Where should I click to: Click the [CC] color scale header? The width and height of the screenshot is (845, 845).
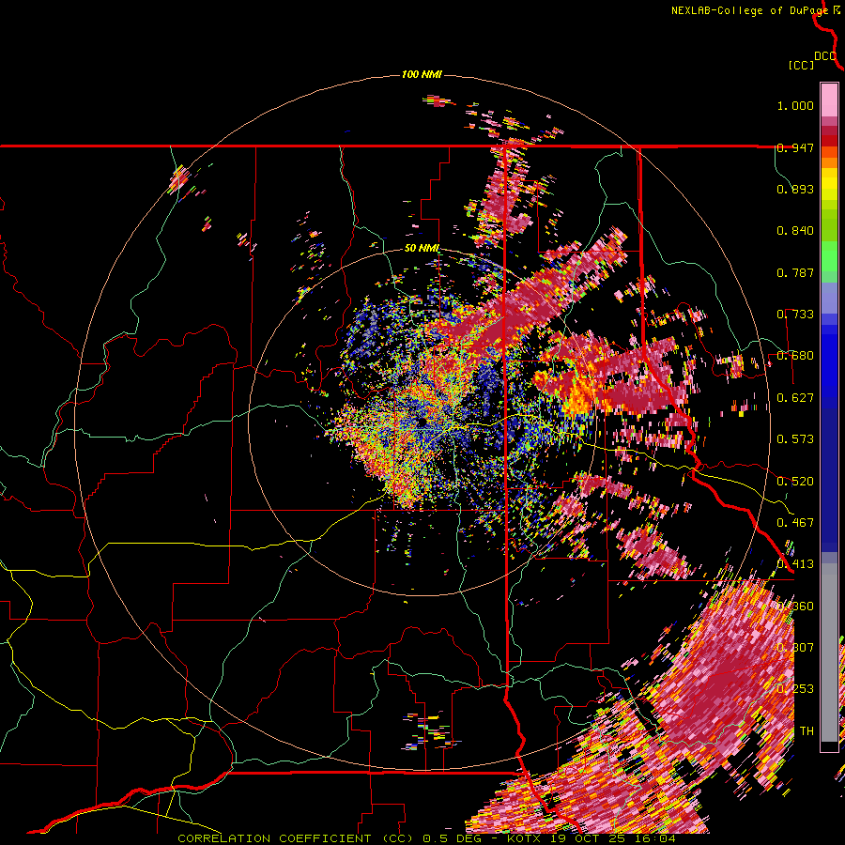[801, 65]
